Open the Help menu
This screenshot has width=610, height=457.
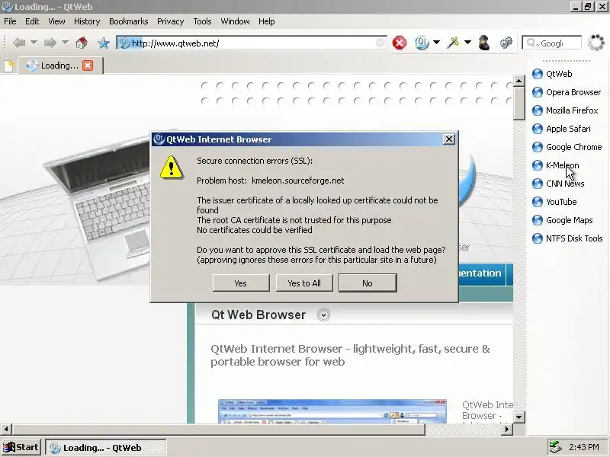point(266,21)
